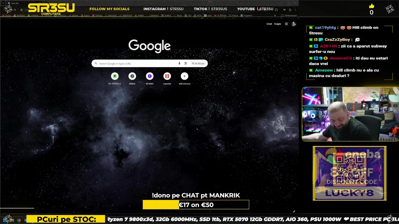Image resolution: width=399 pixels, height=224 pixels.
Task: Click the €17 on €50 donation progress bar
Action: point(196,205)
